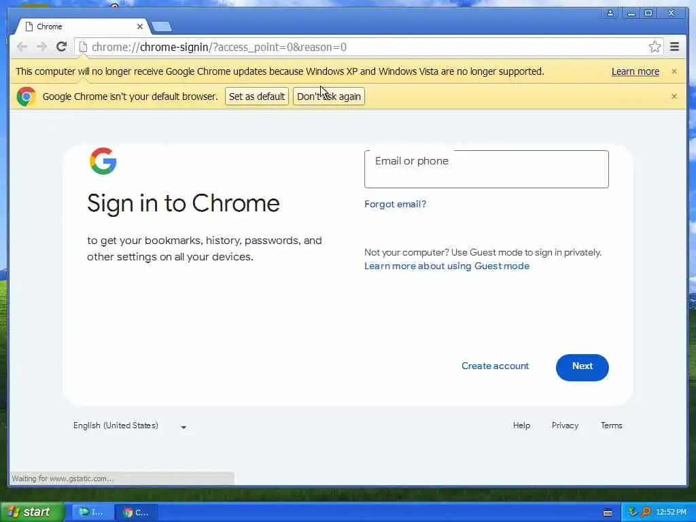
Task: Open the English (United States) language dropdown
Action: point(130,425)
